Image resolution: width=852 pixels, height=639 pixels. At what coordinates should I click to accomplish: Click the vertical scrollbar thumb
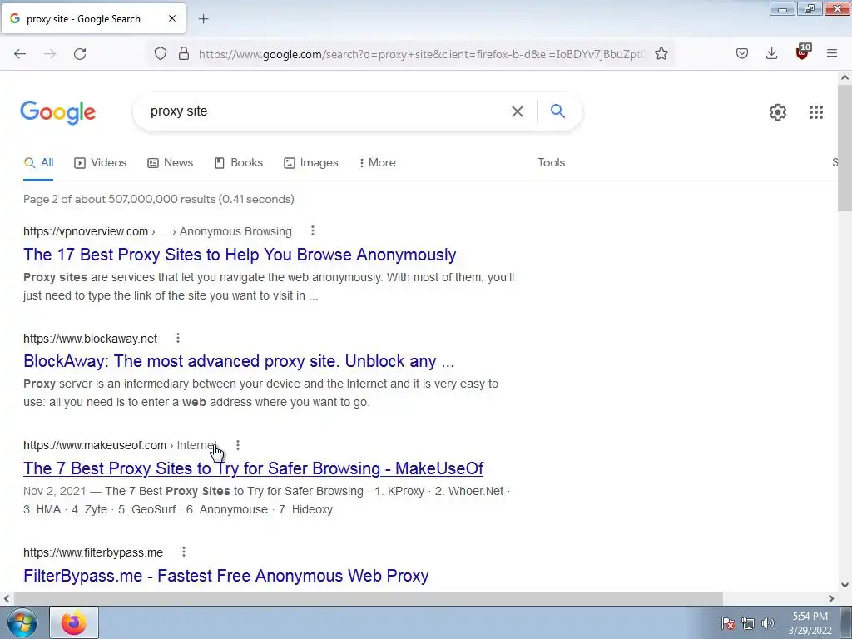click(x=845, y=147)
